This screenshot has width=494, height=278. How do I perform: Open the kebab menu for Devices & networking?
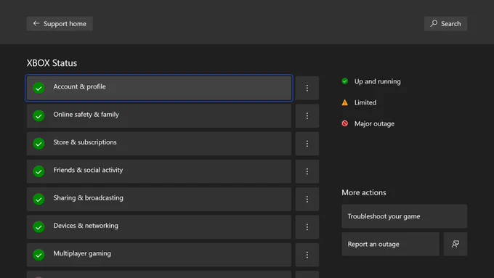307,227
